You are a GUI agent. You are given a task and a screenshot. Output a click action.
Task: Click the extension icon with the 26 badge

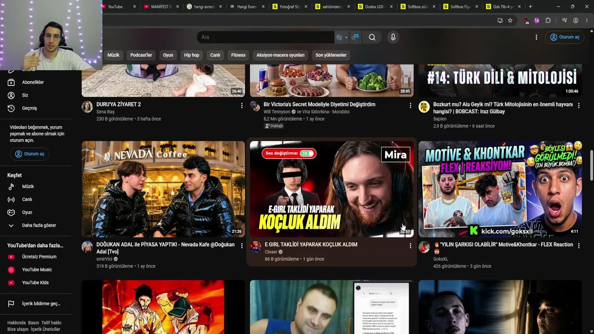click(x=526, y=21)
